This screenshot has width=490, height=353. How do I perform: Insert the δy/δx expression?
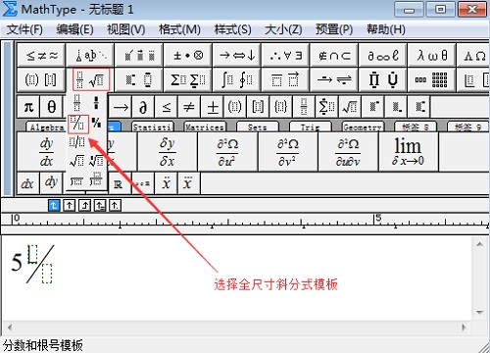168,152
